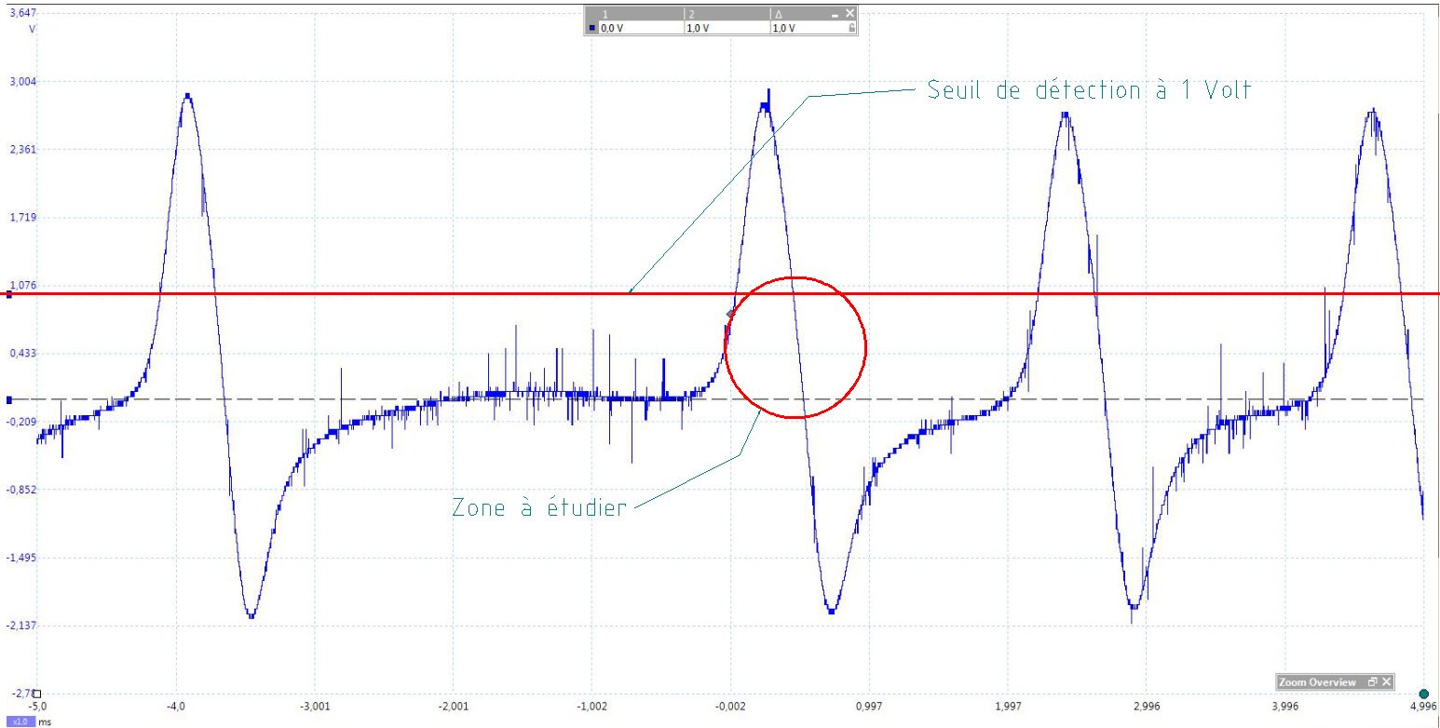
Task: Close the Zoom Overview panel
Action: coord(1387,682)
